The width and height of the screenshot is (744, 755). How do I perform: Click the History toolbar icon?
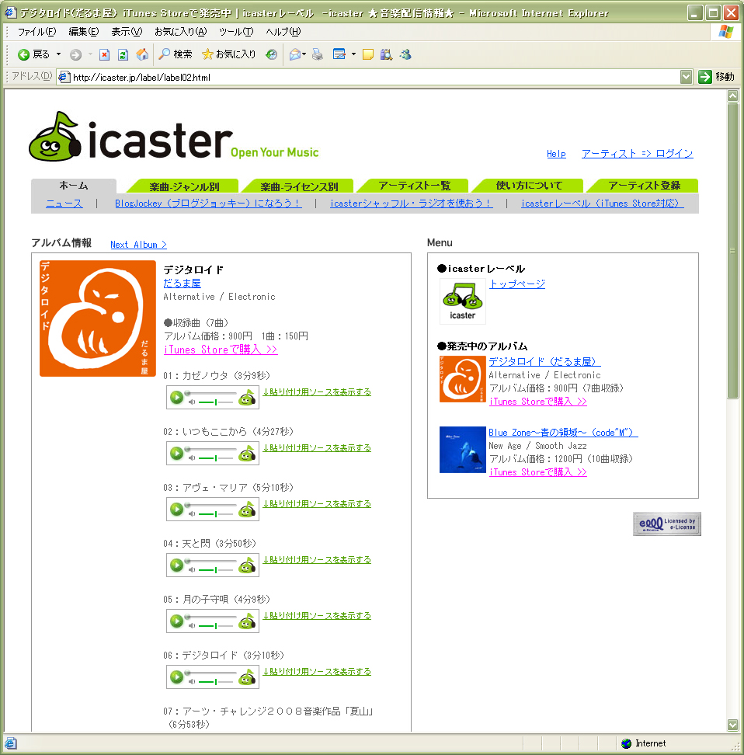272,55
